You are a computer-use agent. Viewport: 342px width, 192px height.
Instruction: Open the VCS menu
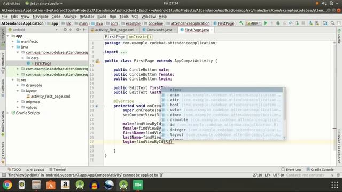pos(135,17)
